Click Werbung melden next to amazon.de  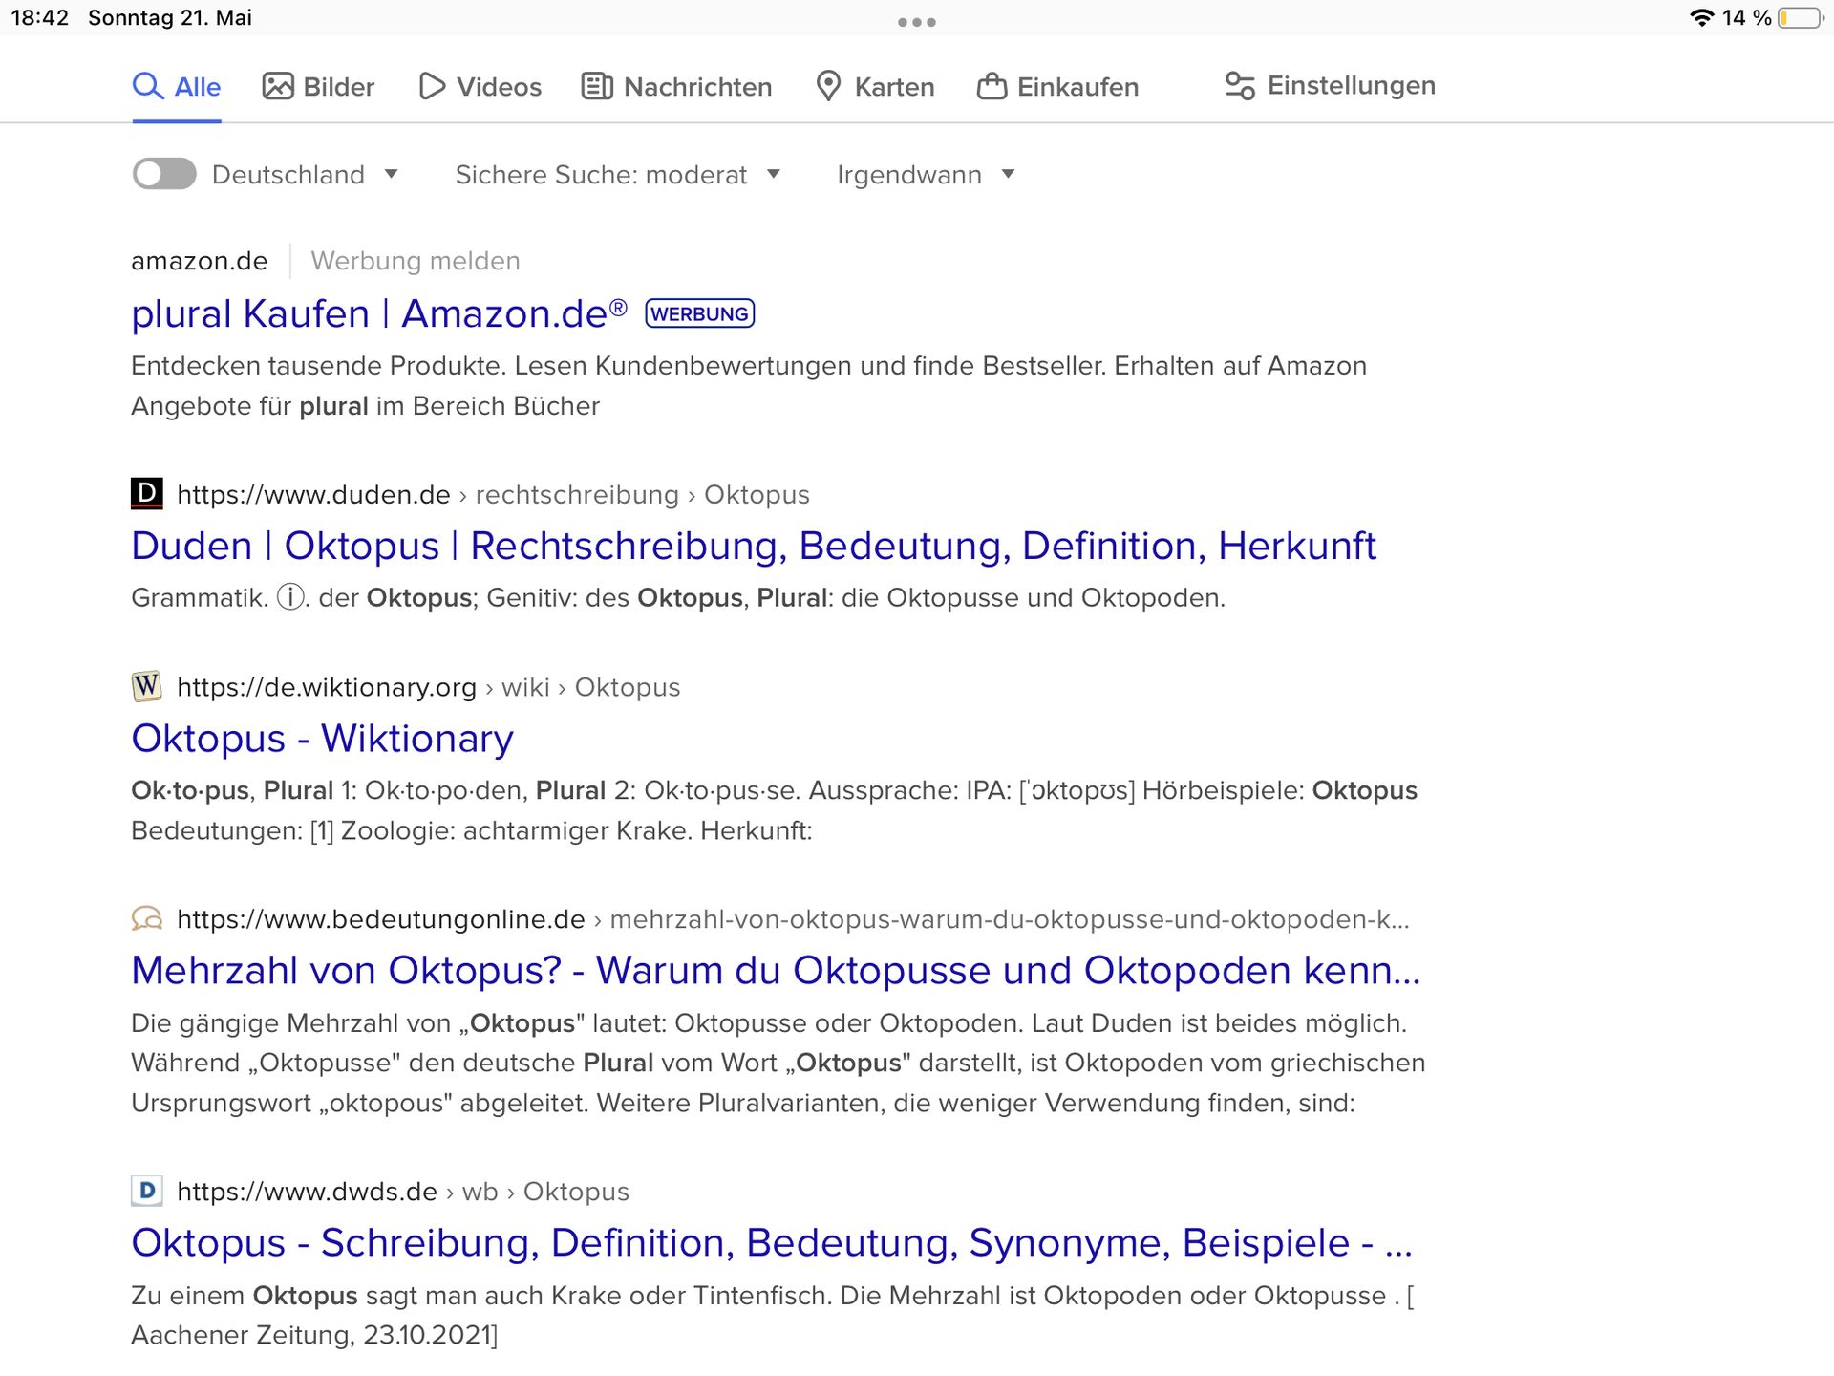(x=416, y=261)
